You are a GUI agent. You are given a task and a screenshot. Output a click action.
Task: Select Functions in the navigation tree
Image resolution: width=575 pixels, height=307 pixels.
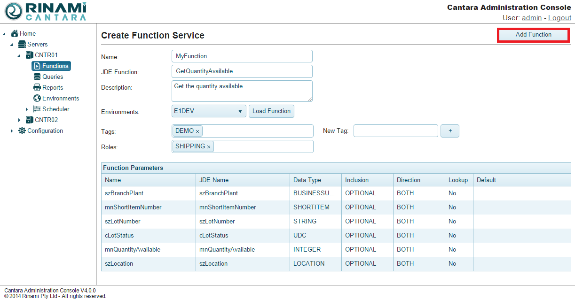pyautogui.click(x=51, y=66)
